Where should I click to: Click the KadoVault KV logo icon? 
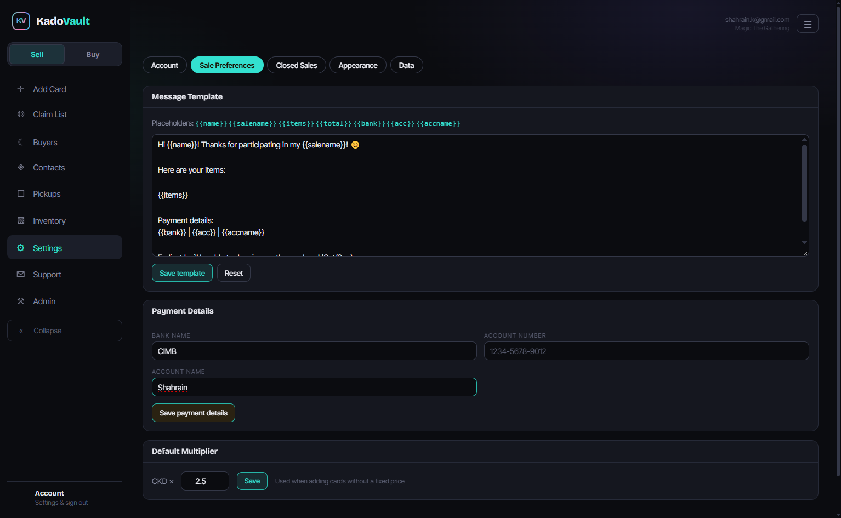point(21,21)
